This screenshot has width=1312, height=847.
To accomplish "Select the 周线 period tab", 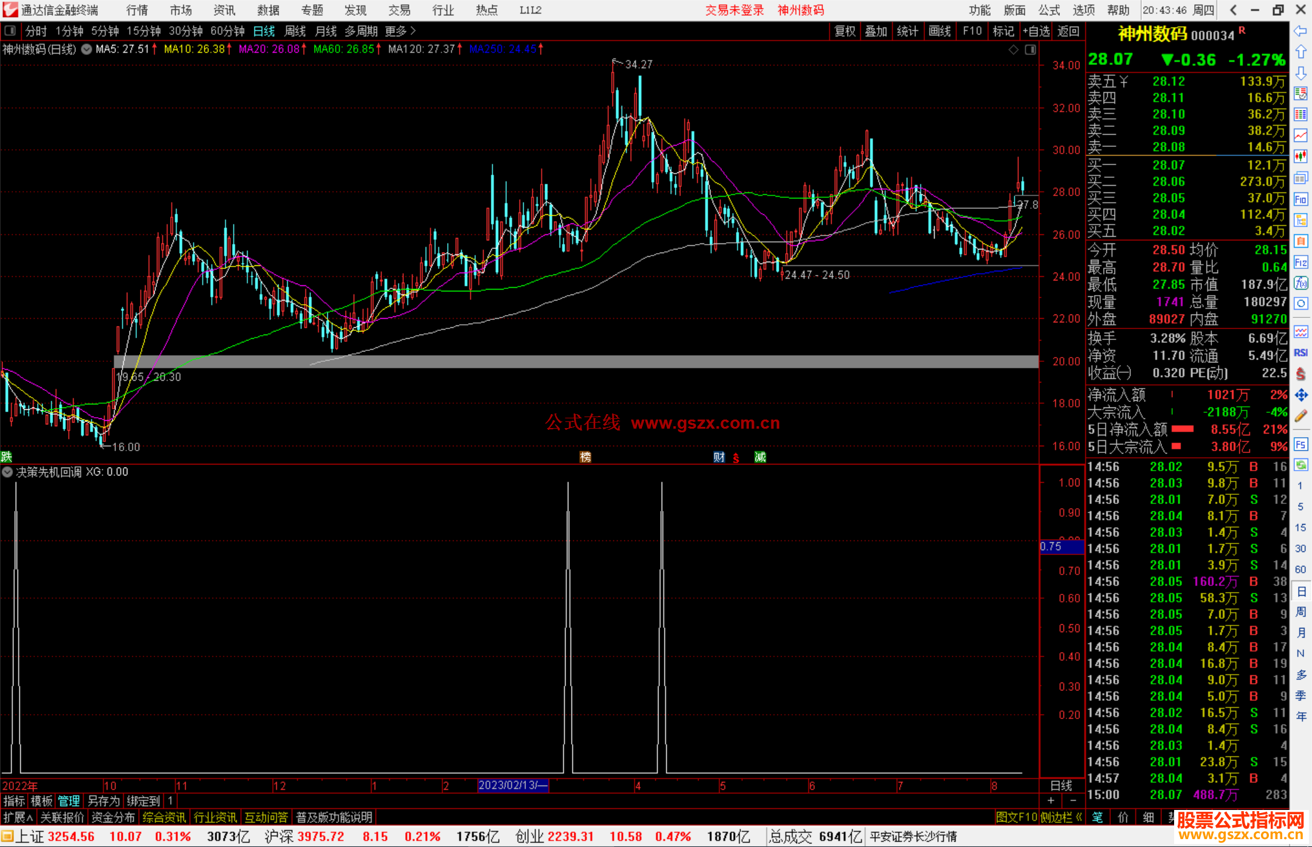I will [x=295, y=31].
